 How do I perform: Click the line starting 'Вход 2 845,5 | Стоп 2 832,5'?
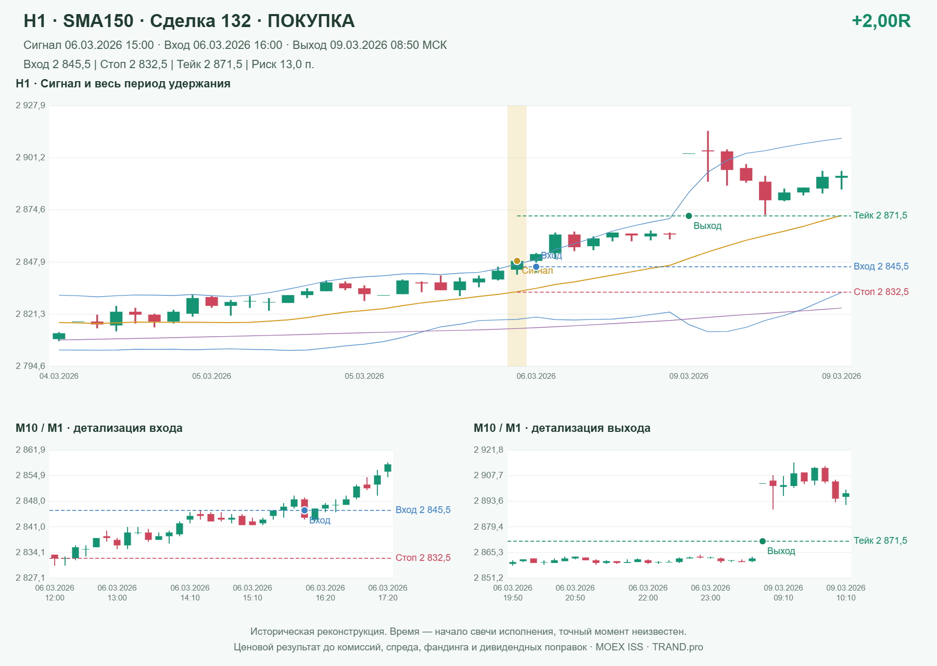click(x=169, y=65)
